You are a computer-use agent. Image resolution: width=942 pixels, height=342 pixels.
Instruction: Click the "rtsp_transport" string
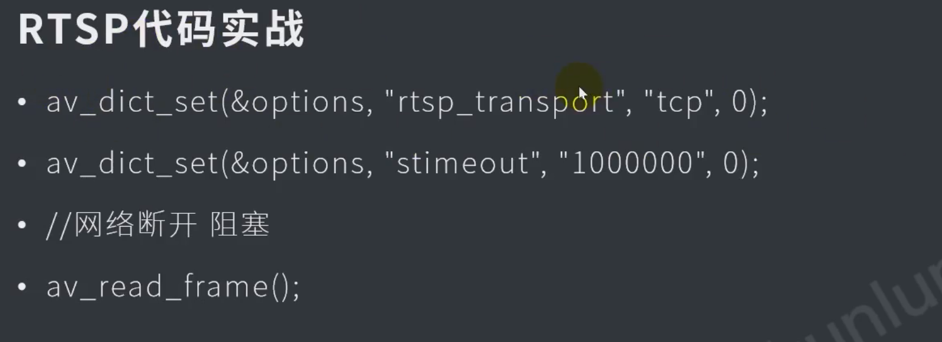click(505, 103)
